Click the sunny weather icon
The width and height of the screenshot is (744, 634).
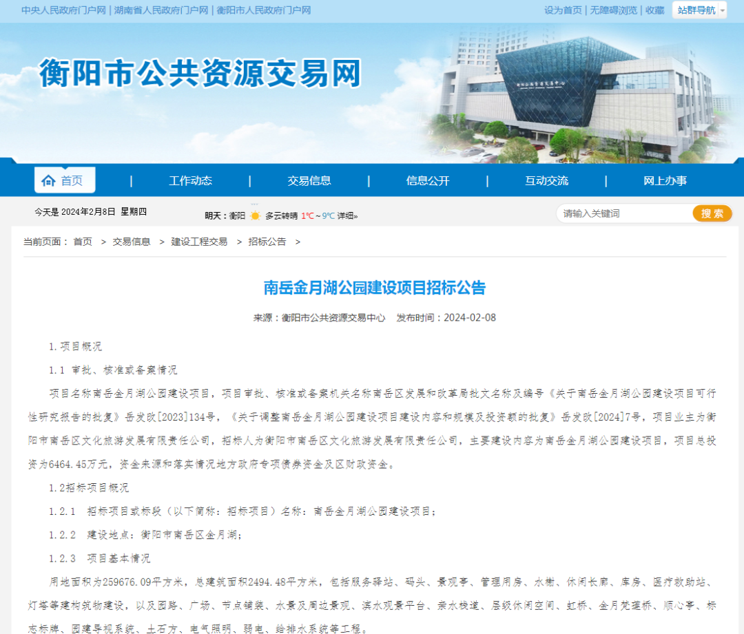click(256, 215)
